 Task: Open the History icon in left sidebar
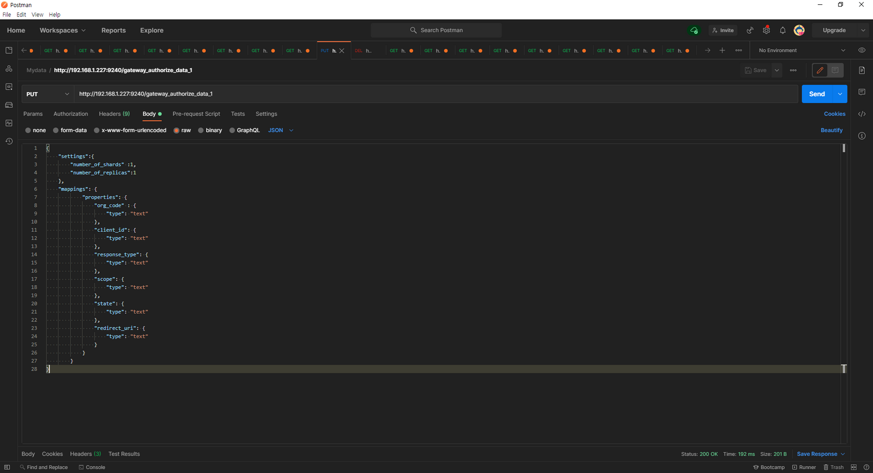tap(9, 141)
